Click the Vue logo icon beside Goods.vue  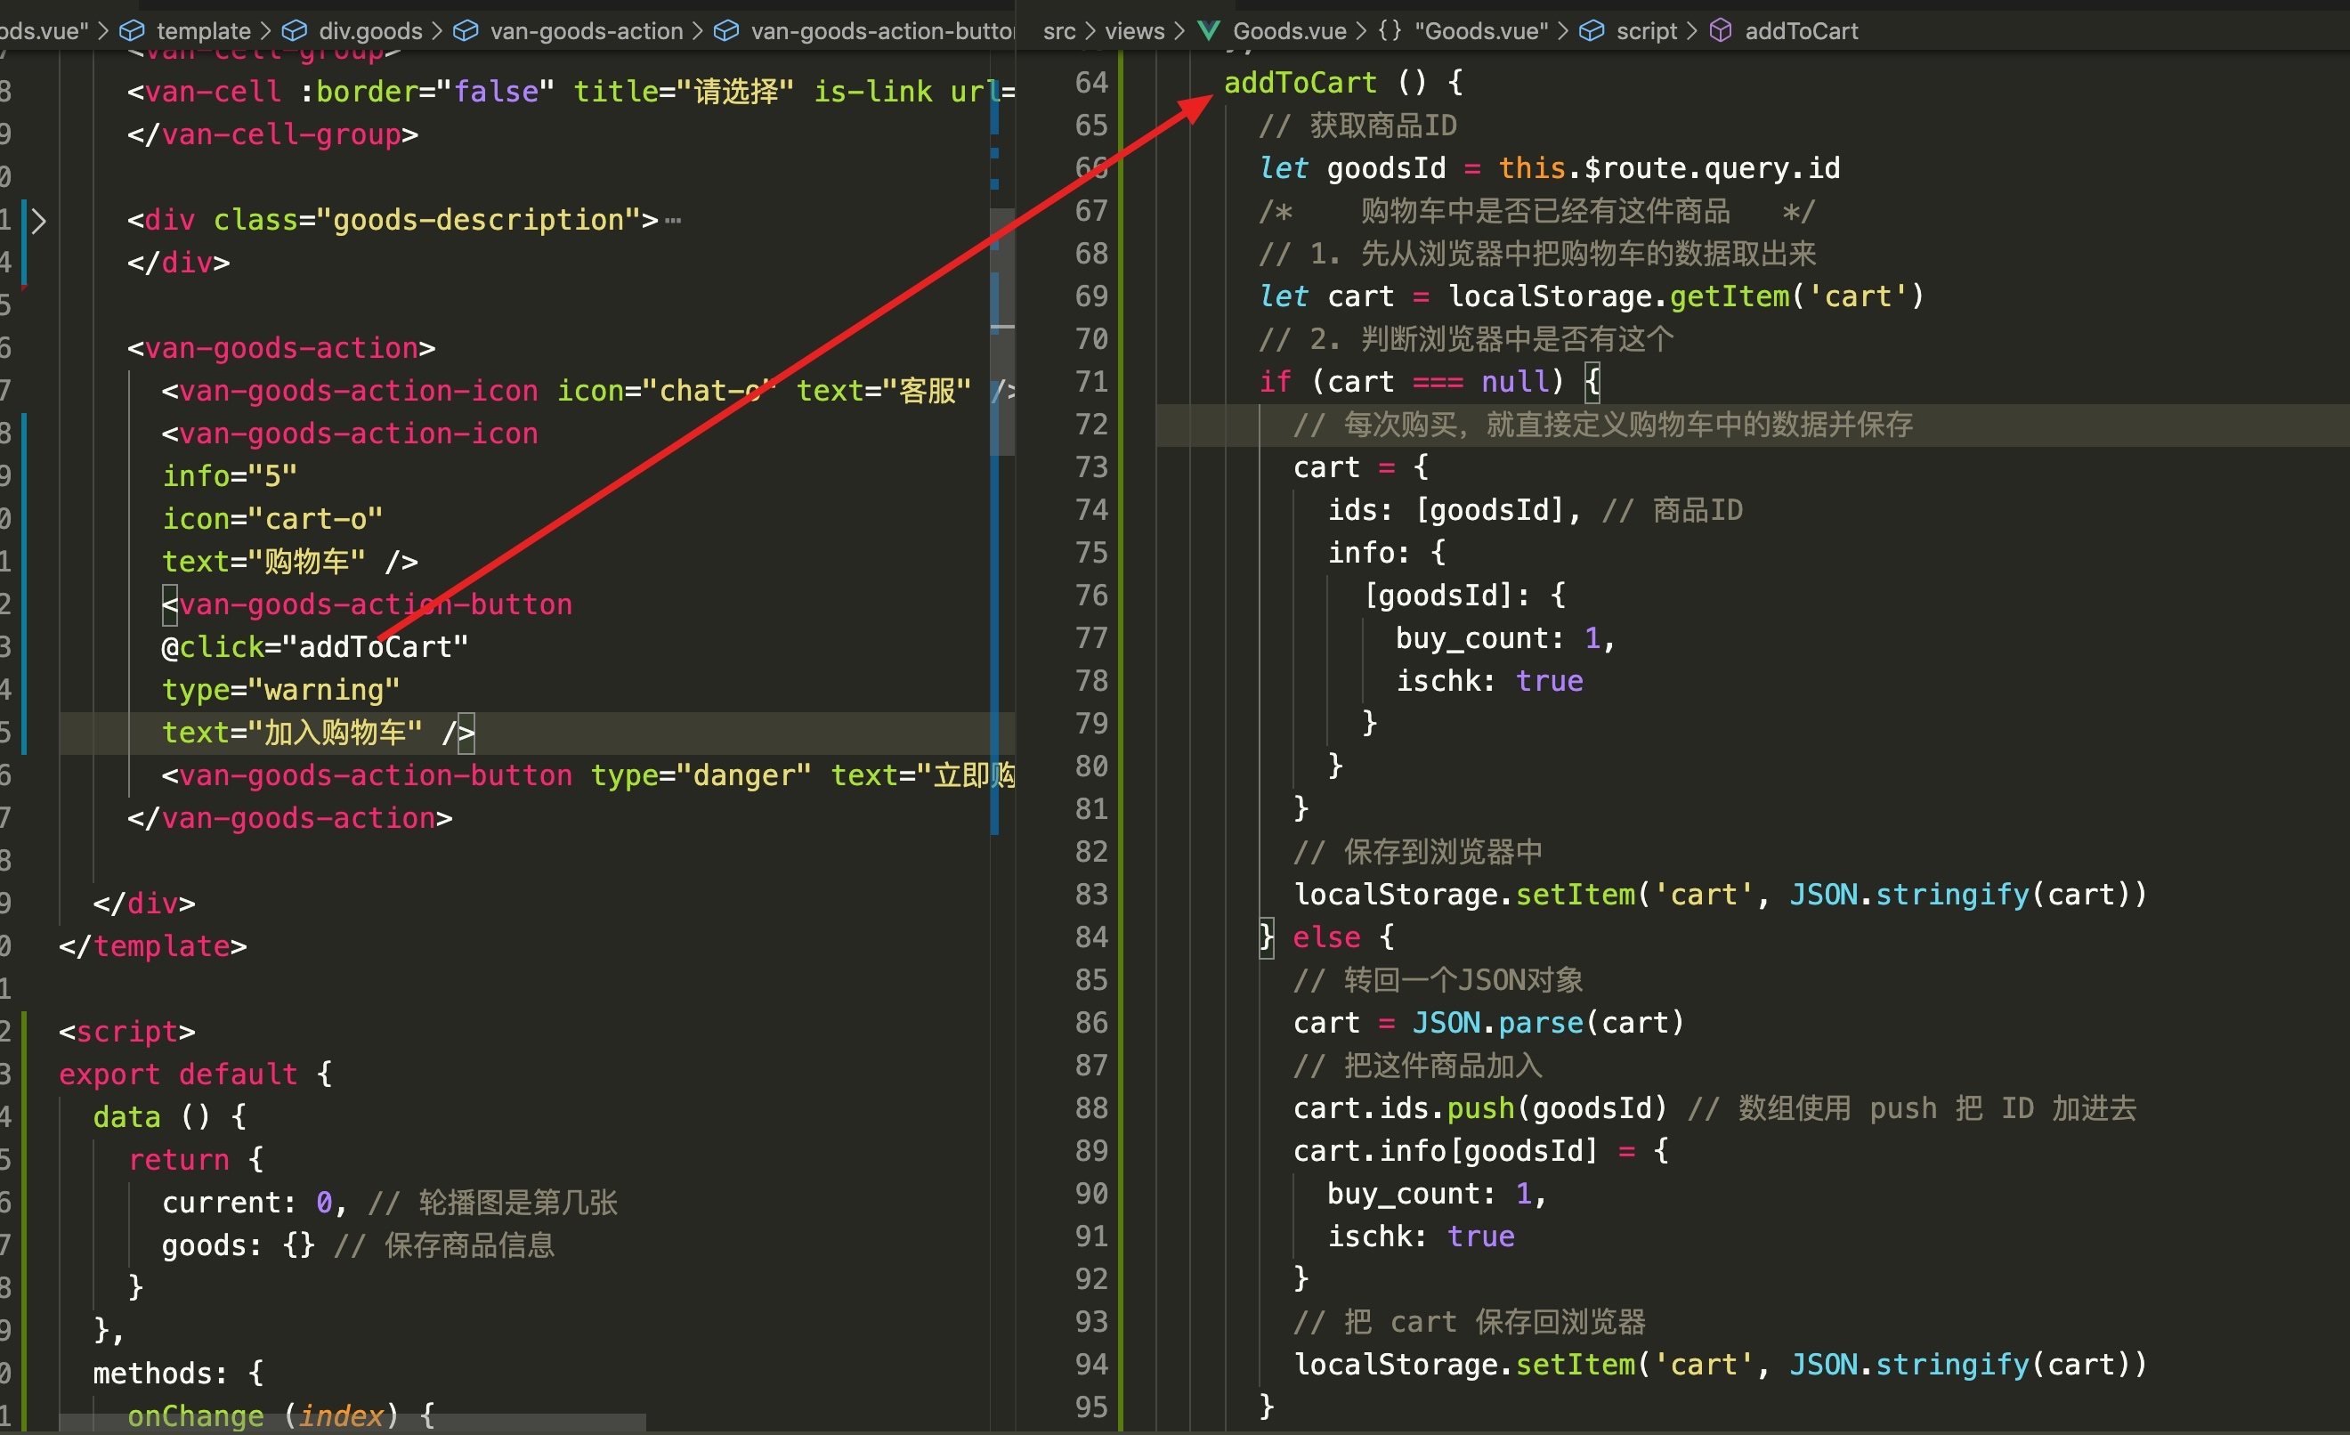click(x=1209, y=30)
